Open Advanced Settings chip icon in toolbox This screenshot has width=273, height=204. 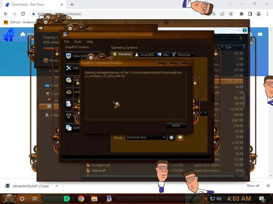coord(69,92)
